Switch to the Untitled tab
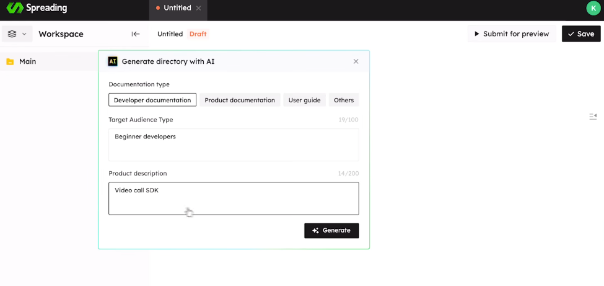The width and height of the screenshot is (604, 286). [x=177, y=8]
